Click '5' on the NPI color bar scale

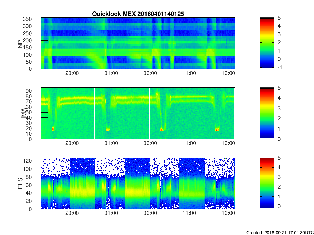pyautogui.click(x=279, y=18)
